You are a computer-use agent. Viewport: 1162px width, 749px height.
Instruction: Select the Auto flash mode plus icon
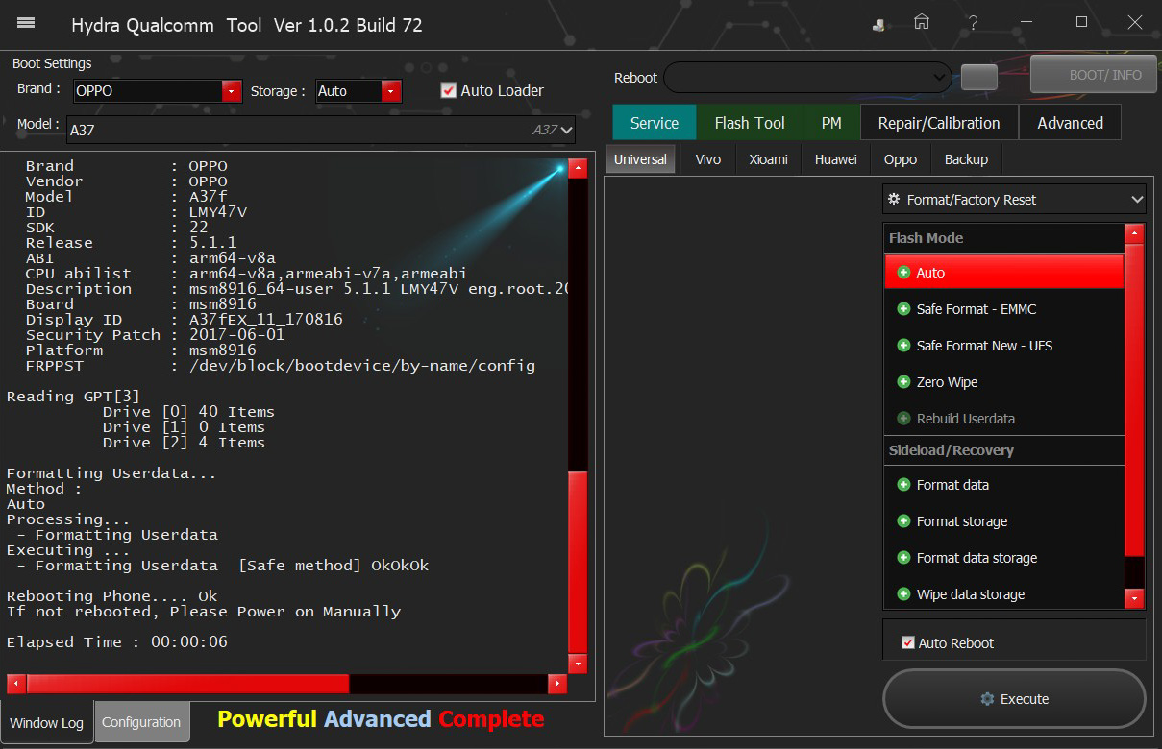903,273
